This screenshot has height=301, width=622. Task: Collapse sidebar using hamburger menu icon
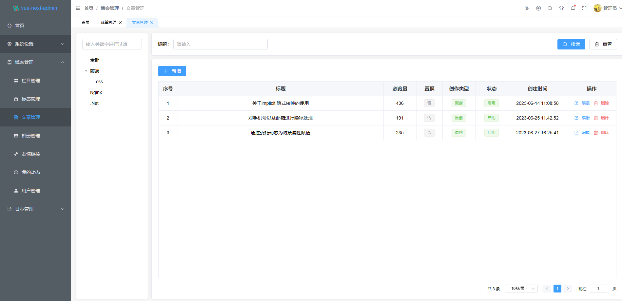[78, 8]
